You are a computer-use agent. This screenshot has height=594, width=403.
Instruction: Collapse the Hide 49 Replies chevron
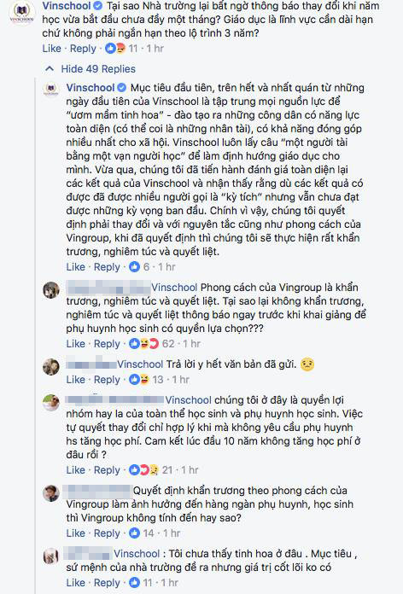click(50, 69)
